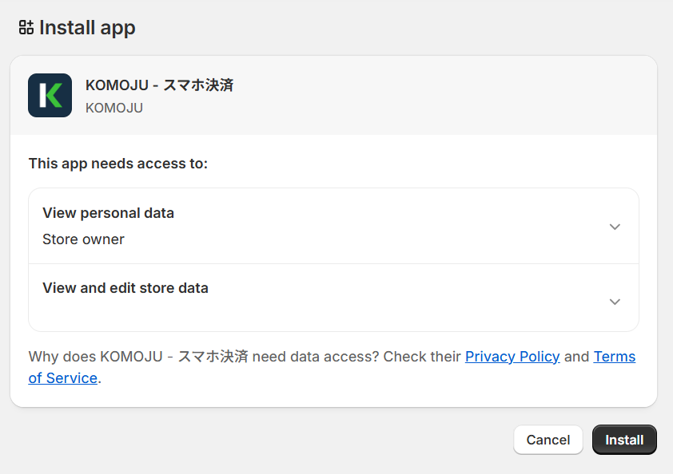Image resolution: width=673 pixels, height=474 pixels.
Task: Expand the View and edit store data chevron
Action: (x=615, y=302)
